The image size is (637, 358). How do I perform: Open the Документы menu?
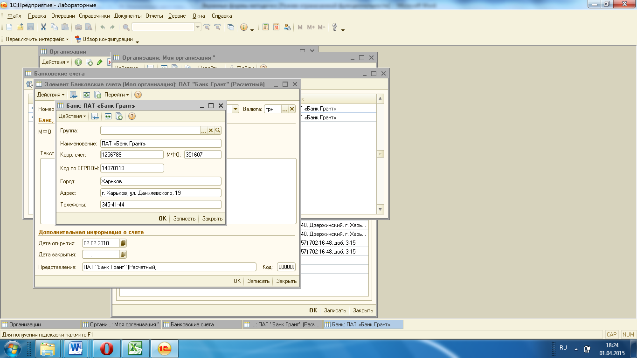point(128,16)
